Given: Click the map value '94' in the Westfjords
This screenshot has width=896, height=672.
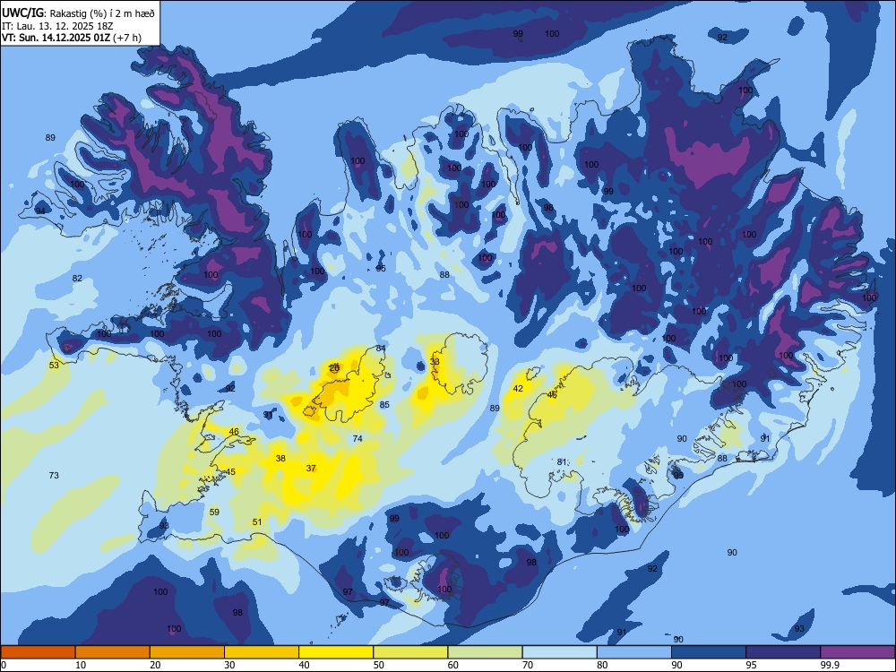Looking at the screenshot, I should (x=40, y=211).
